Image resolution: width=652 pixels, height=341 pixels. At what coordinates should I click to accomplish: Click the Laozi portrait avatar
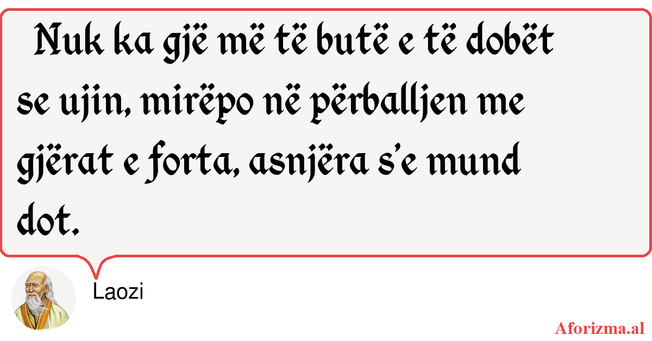[x=43, y=299]
